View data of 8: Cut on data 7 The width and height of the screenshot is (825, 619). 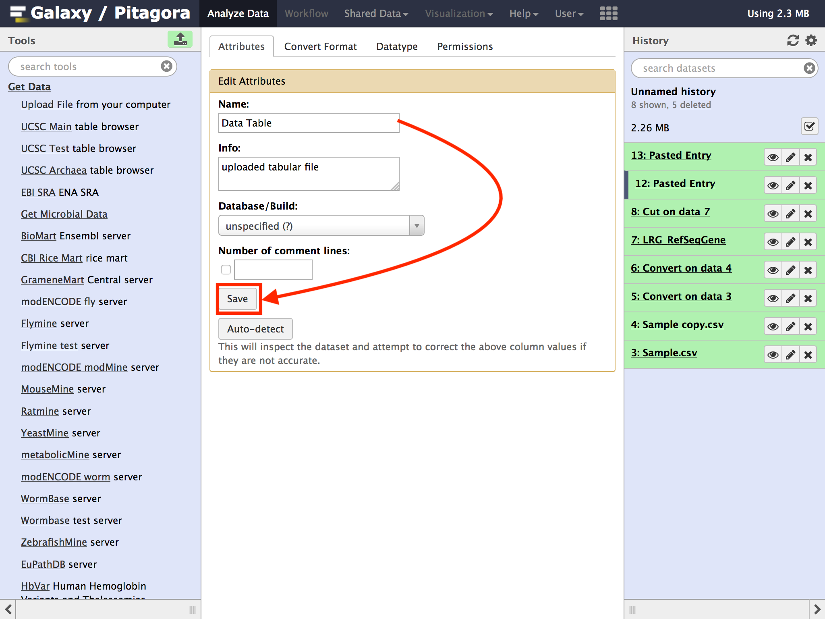(x=773, y=214)
